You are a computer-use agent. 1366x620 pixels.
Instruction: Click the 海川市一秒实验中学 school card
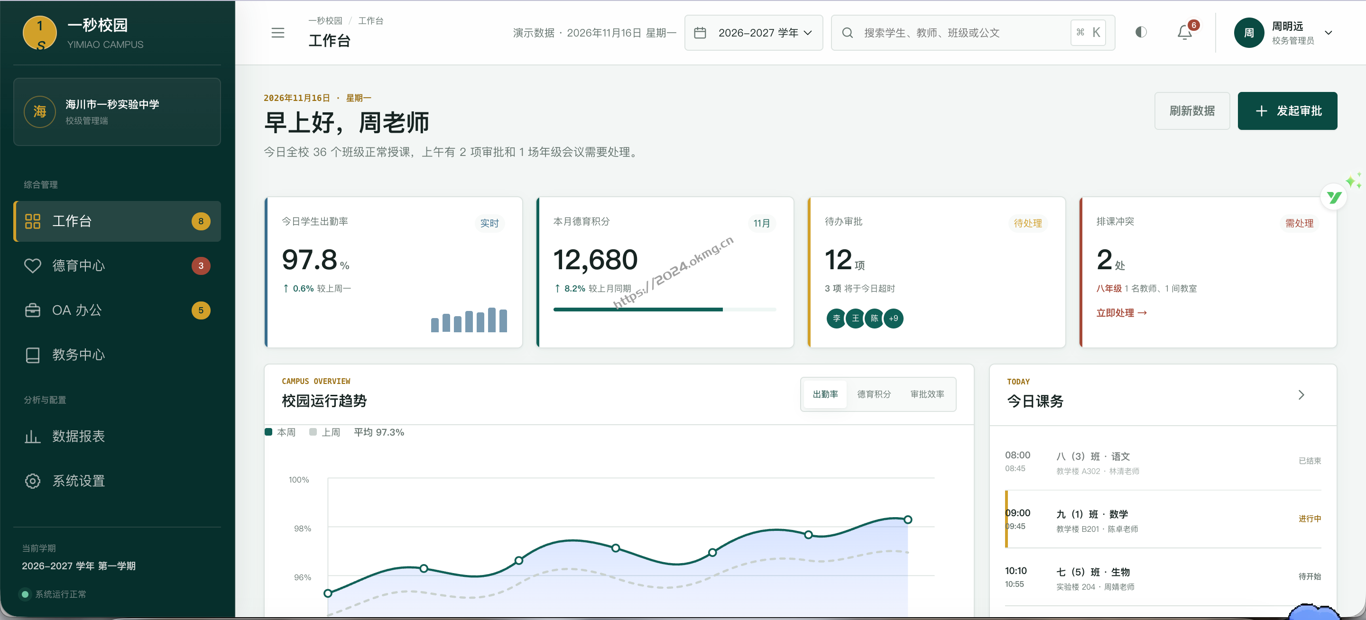tap(117, 111)
